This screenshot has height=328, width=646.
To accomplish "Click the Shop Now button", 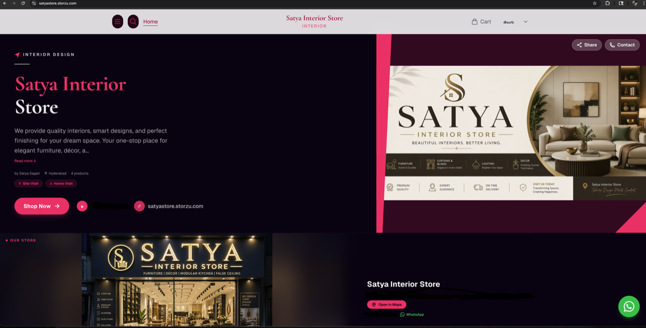I will pyautogui.click(x=41, y=206).
